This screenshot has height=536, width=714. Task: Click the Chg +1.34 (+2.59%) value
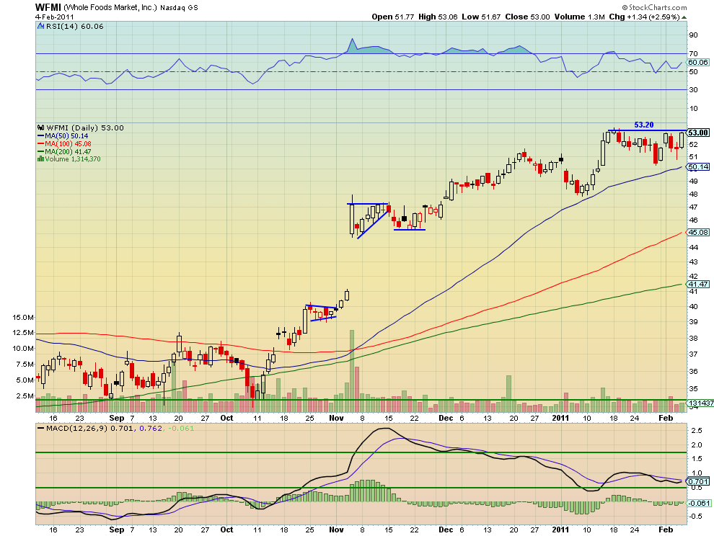(x=644, y=17)
